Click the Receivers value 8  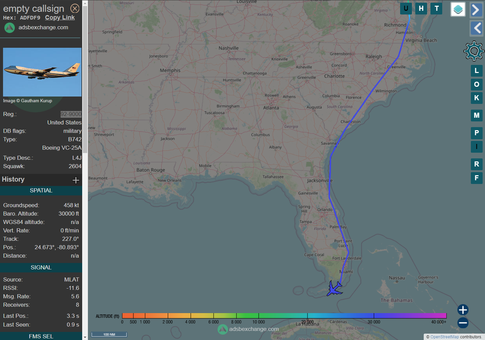click(x=77, y=305)
